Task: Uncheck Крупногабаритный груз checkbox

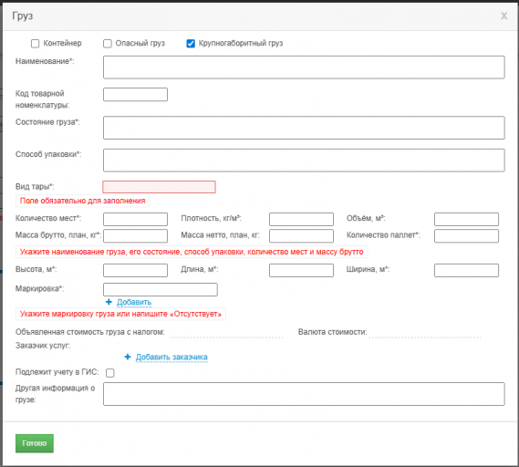Action: [191, 44]
